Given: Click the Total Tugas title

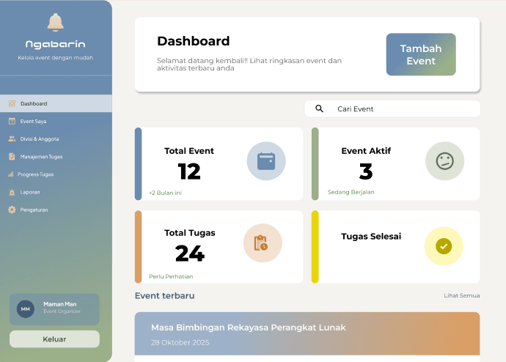Looking at the screenshot, I should coord(190,233).
